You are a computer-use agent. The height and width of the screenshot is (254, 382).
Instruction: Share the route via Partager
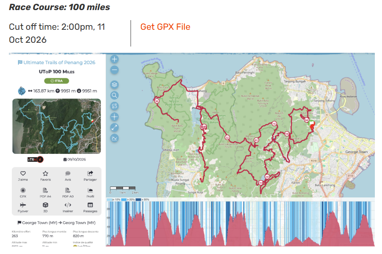[x=90, y=176]
